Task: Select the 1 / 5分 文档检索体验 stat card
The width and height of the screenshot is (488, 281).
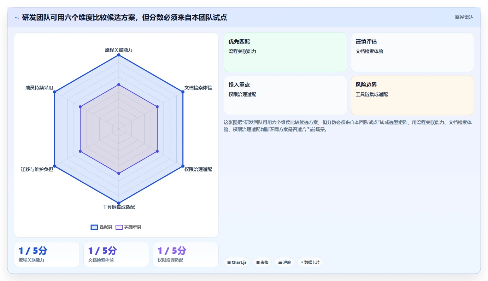Action: coord(116,254)
